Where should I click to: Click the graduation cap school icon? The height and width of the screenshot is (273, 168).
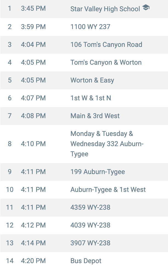click(x=146, y=8)
